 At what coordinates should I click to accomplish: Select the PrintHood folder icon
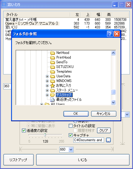pos(53,57)
